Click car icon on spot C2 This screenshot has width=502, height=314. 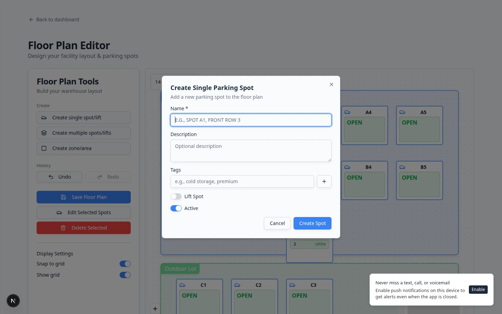click(x=237, y=285)
